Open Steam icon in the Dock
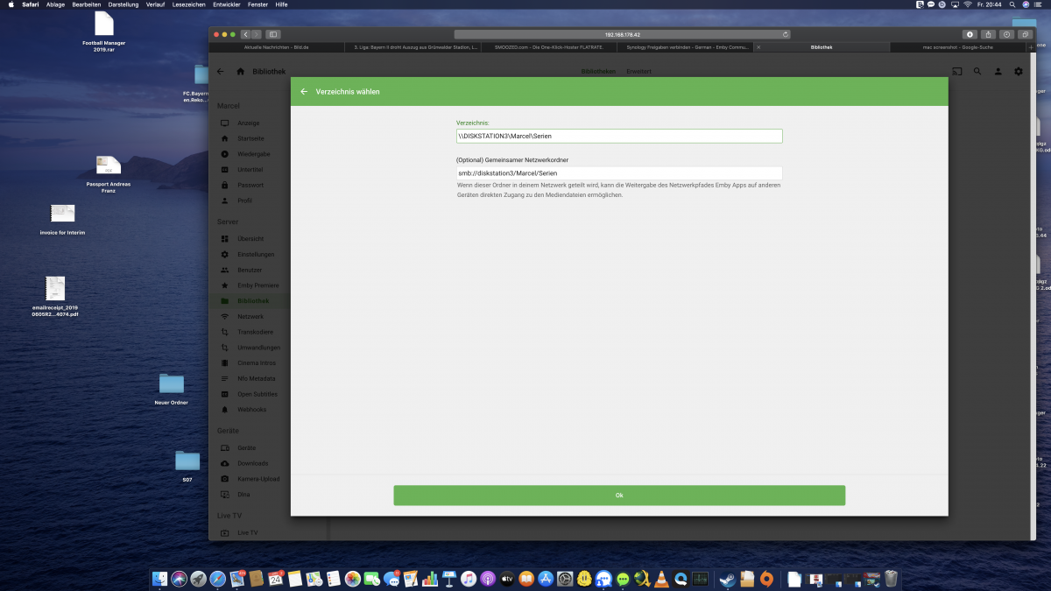1051x591 pixels. [x=726, y=579]
